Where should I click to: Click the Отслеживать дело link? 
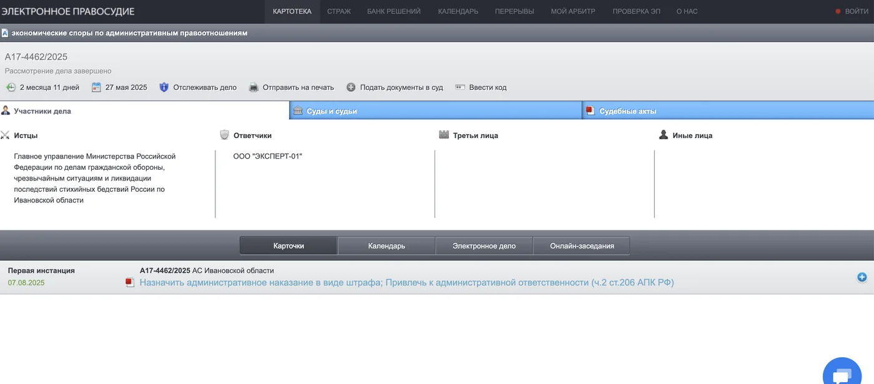coord(205,87)
